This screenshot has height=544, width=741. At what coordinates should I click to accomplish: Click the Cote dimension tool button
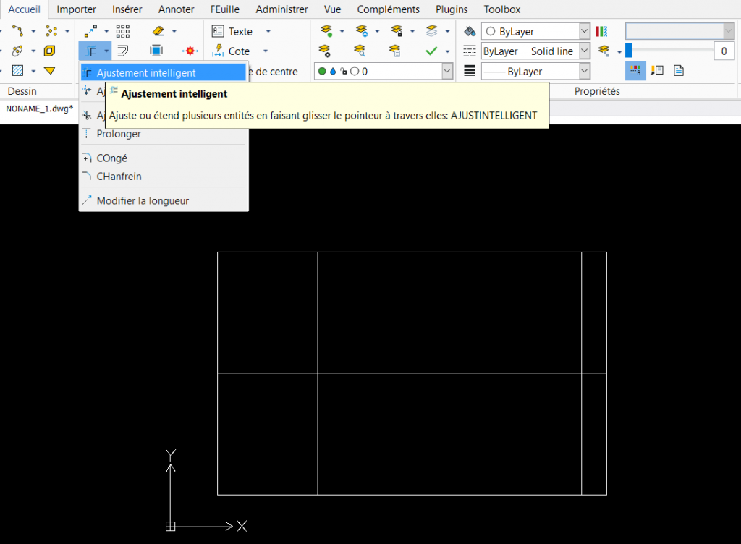click(231, 51)
